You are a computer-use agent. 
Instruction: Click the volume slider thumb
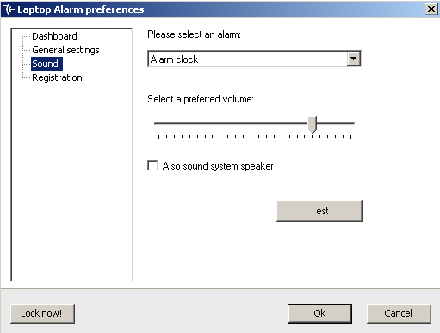click(312, 125)
